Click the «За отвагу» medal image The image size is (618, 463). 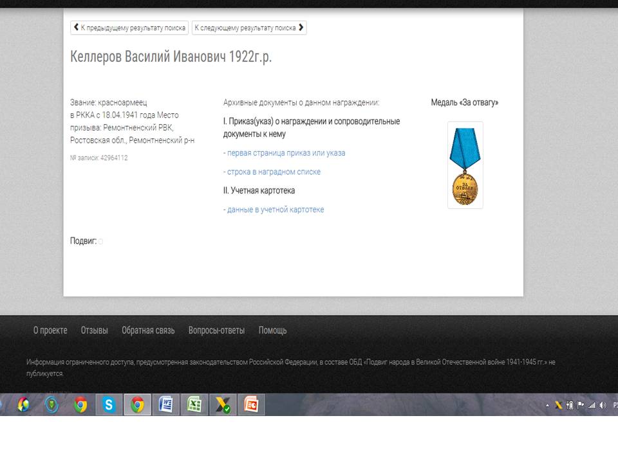click(x=465, y=165)
